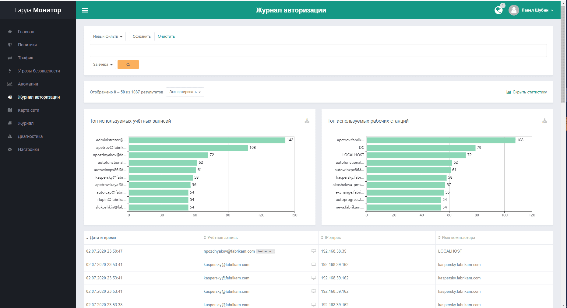Open the Новый фильтр dropdown
The width and height of the screenshot is (567, 308).
[x=107, y=37]
